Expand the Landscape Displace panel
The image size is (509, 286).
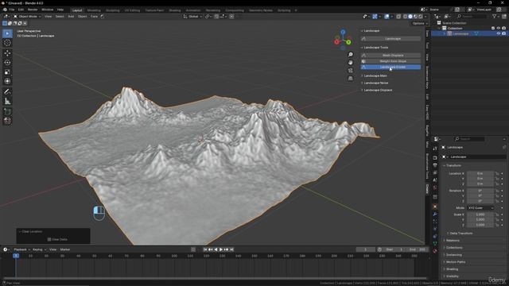(x=378, y=90)
